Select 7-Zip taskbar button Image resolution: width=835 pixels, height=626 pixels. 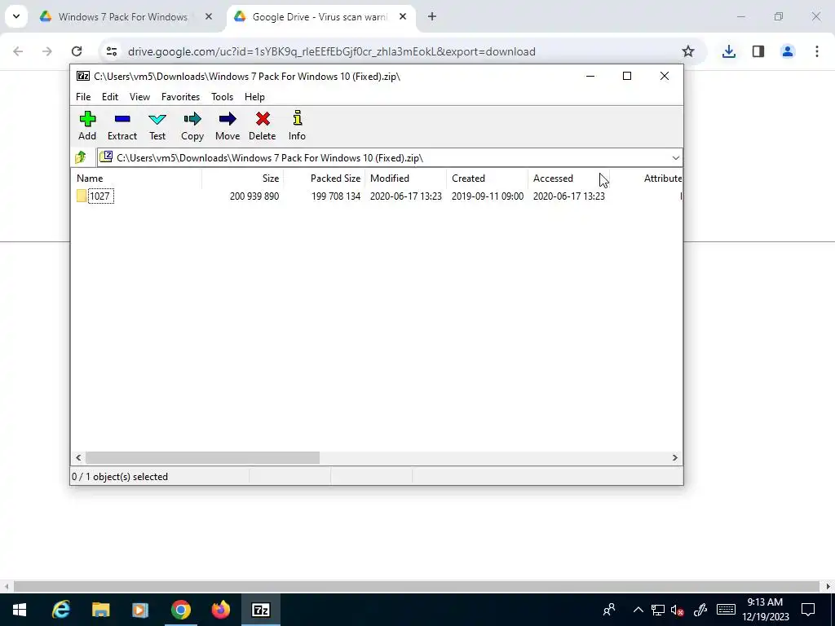pos(260,610)
